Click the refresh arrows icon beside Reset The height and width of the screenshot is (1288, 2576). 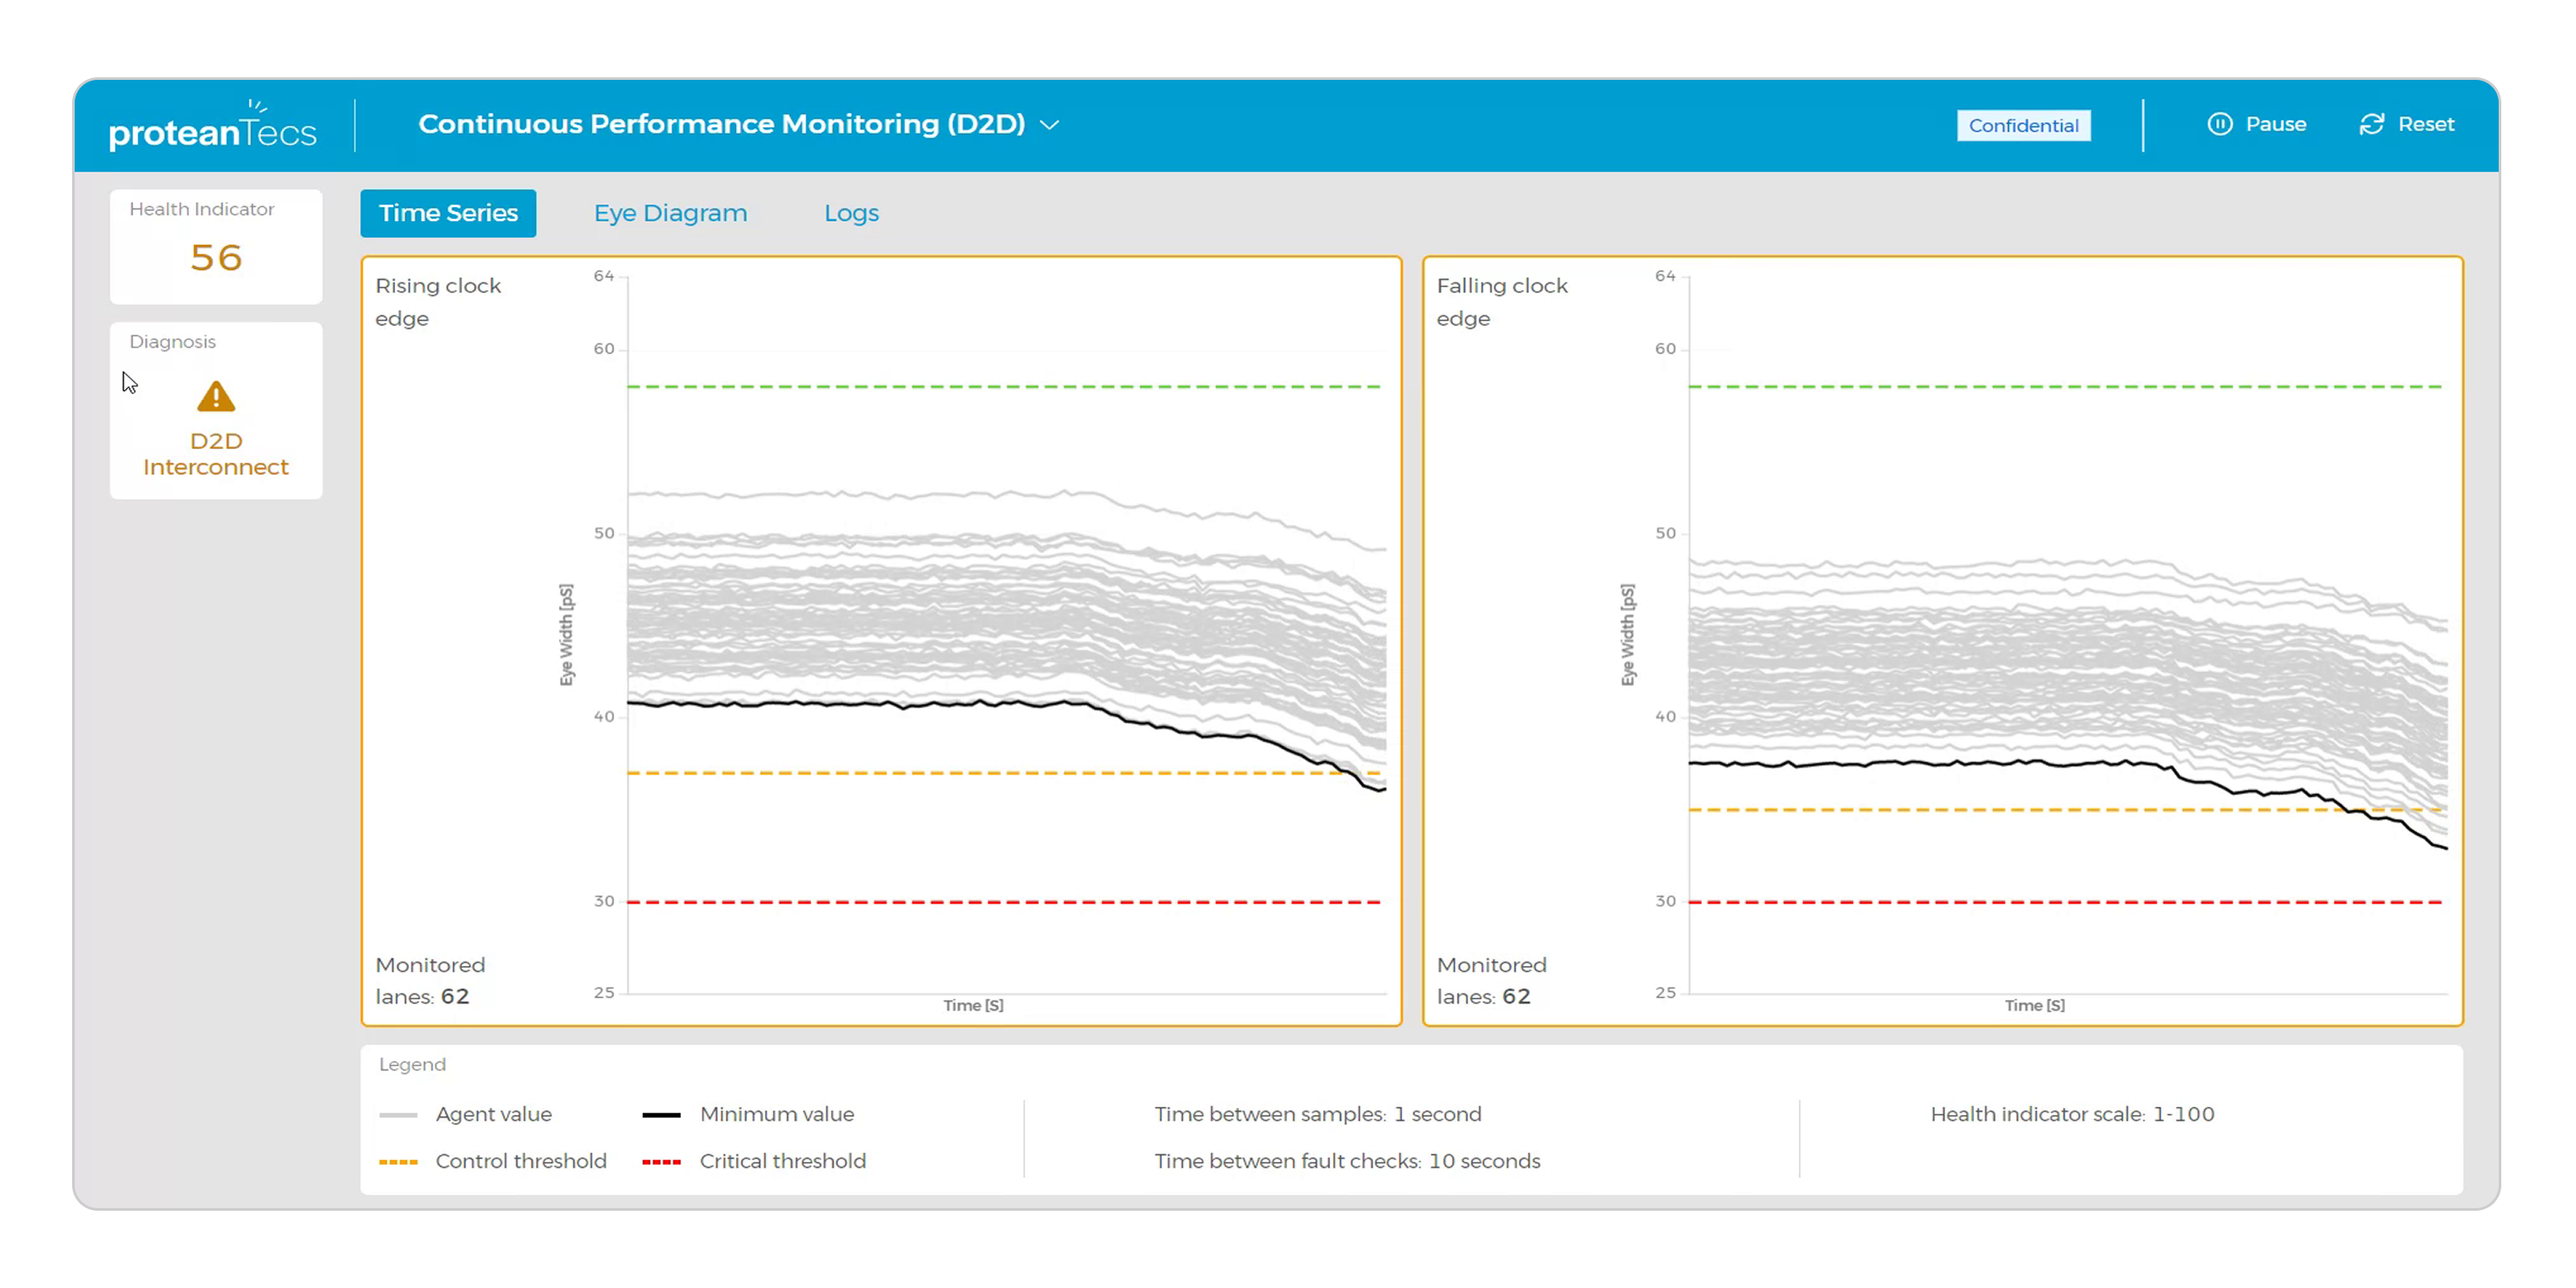[x=2371, y=124]
